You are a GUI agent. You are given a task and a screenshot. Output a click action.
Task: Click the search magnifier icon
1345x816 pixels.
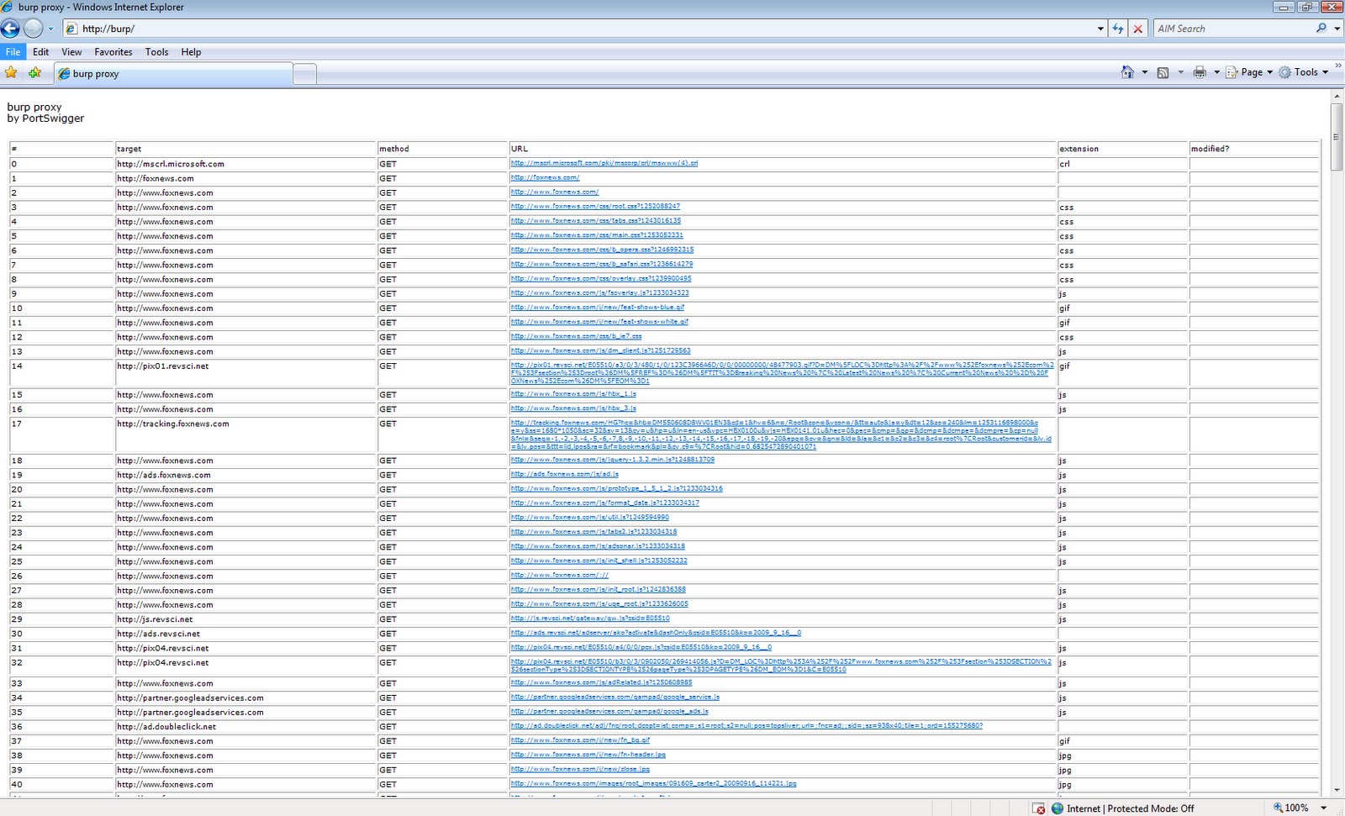[x=1321, y=29]
